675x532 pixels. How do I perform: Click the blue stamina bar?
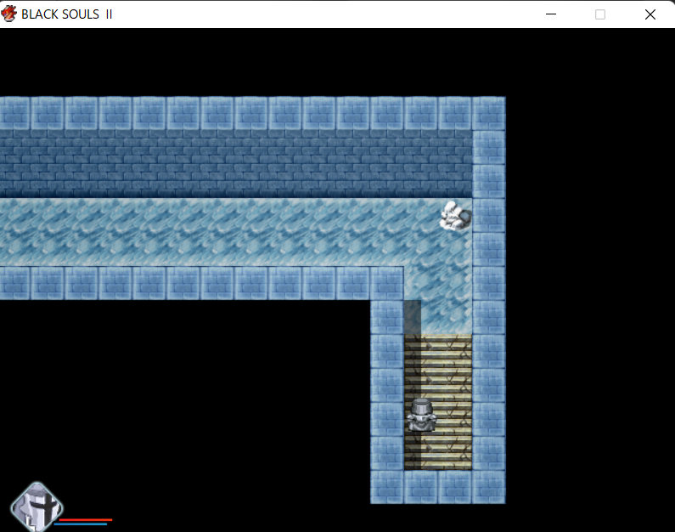click(x=81, y=524)
